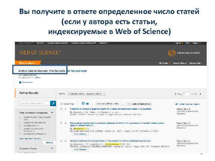The width and height of the screenshot is (215, 161).
Task: Open EndNote top bar link
Action: pos(103,43)
